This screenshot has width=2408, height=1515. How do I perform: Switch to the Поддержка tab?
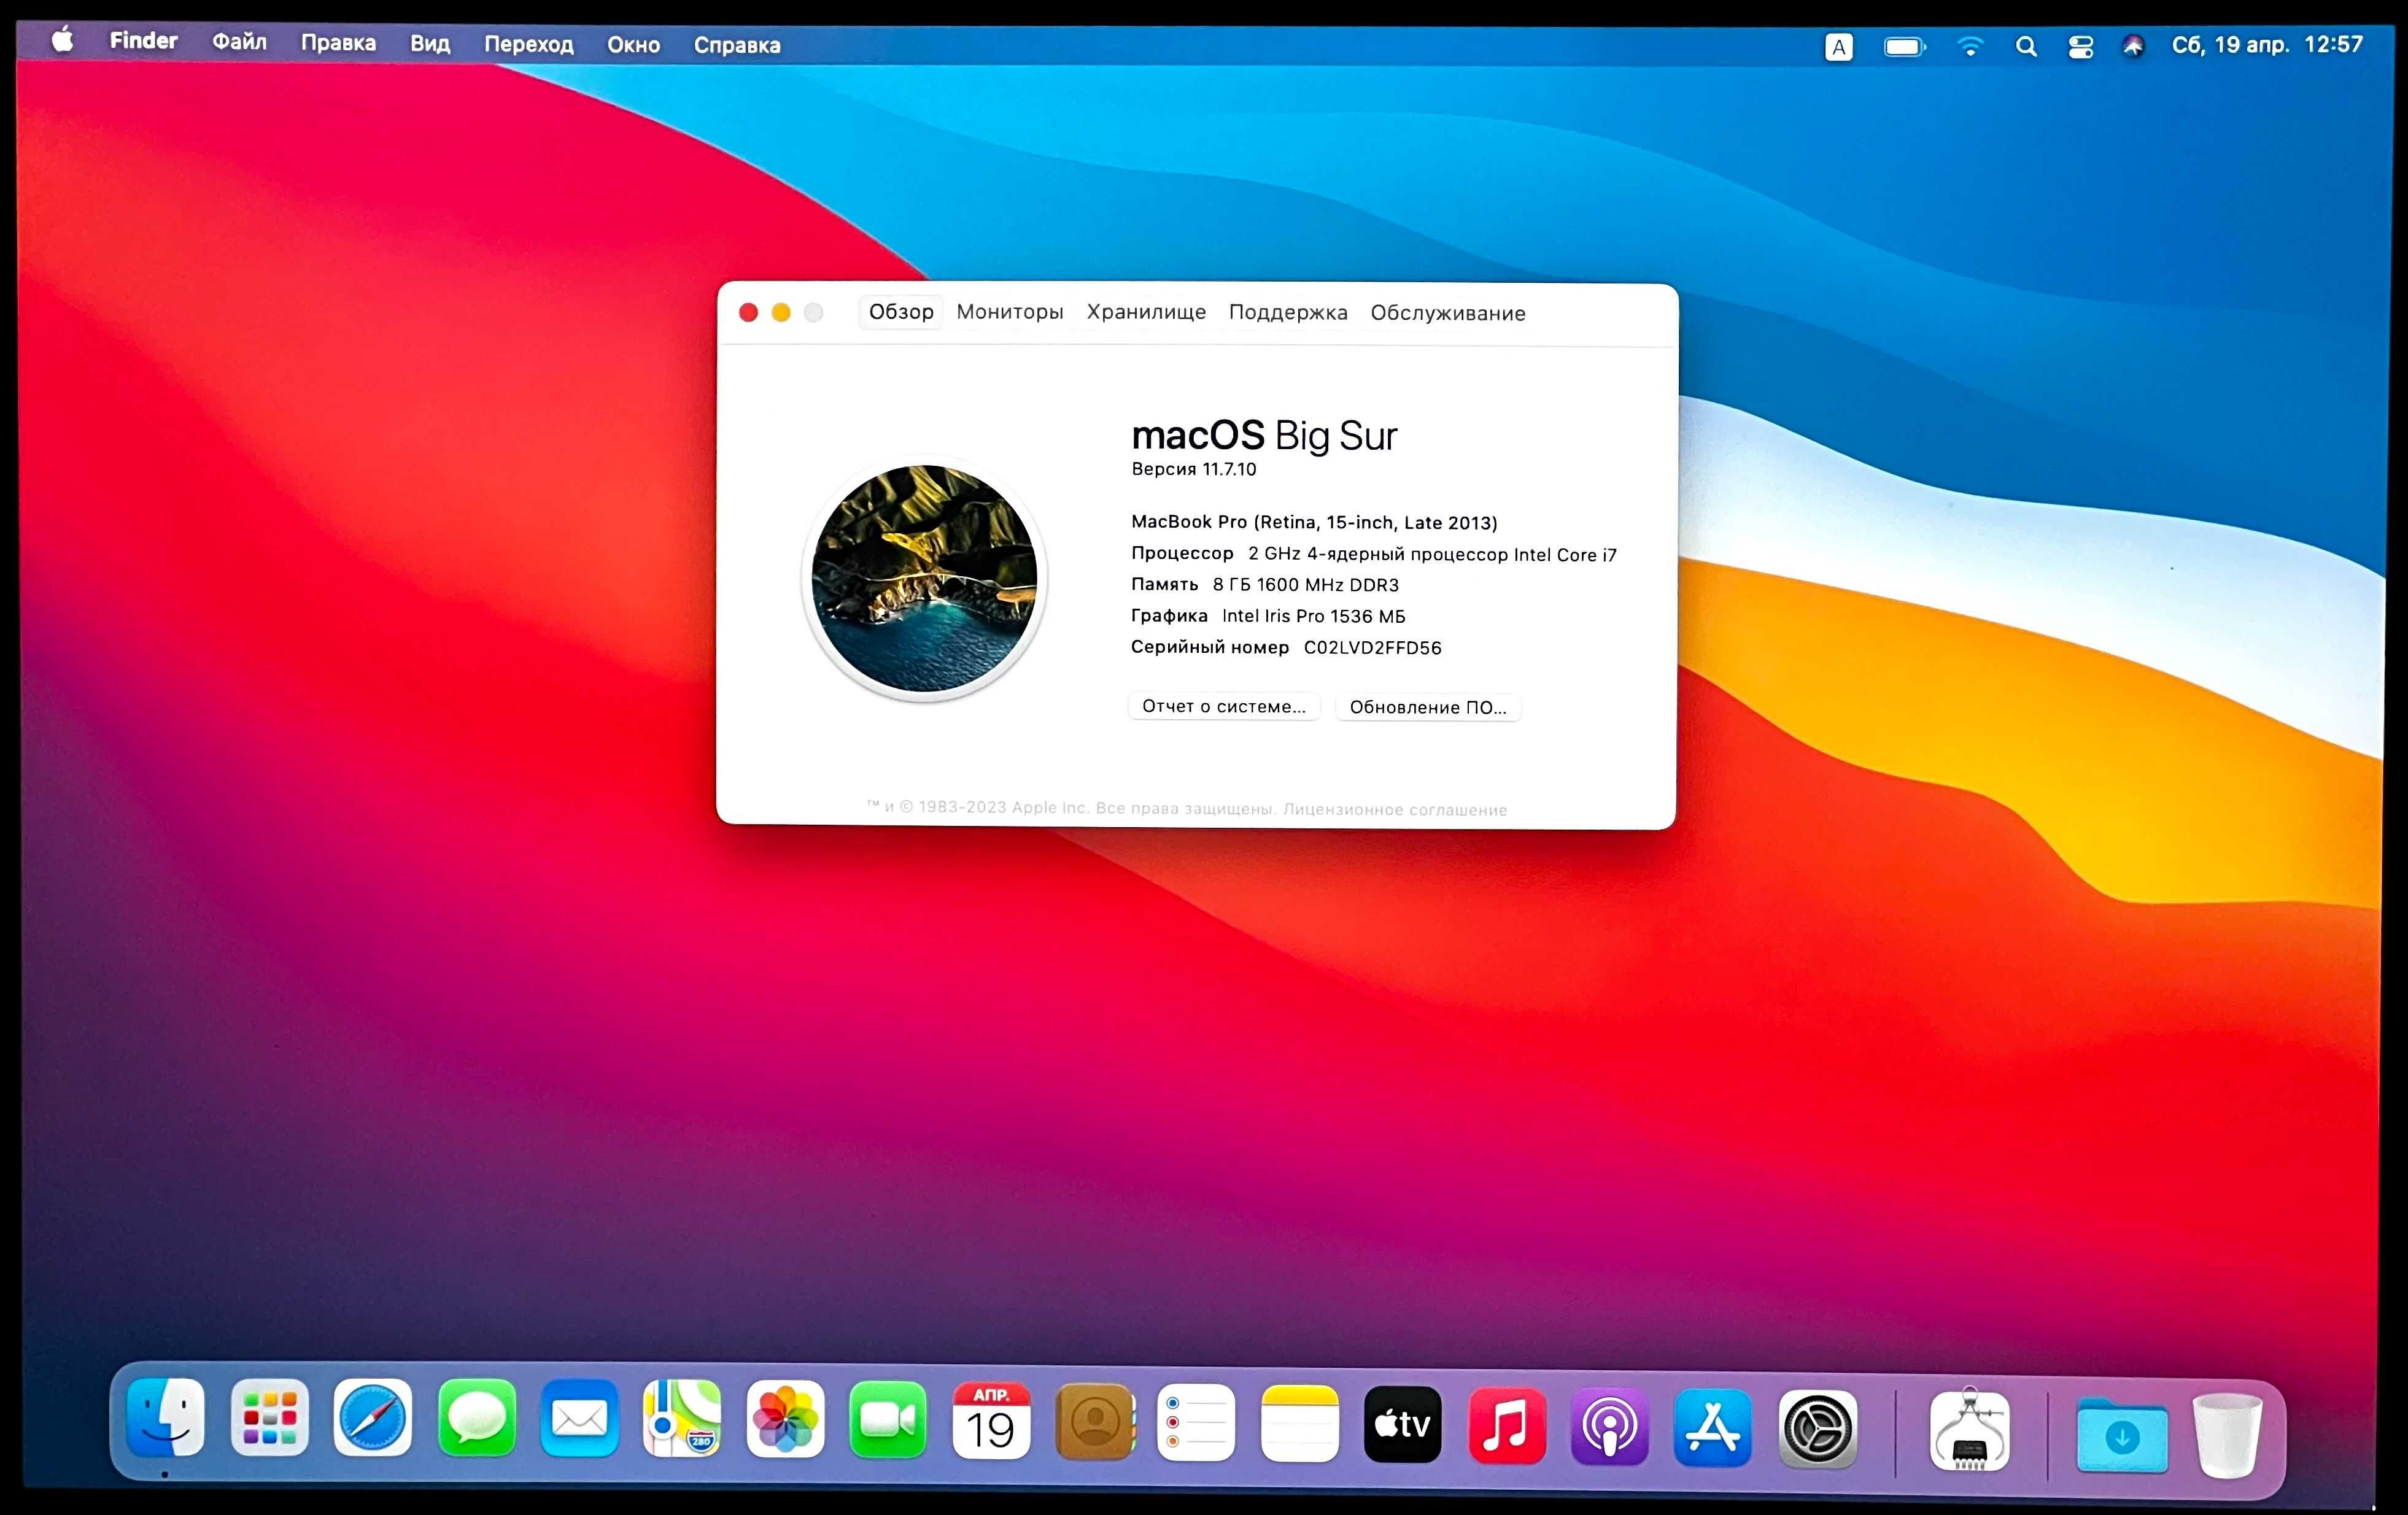(x=1288, y=313)
